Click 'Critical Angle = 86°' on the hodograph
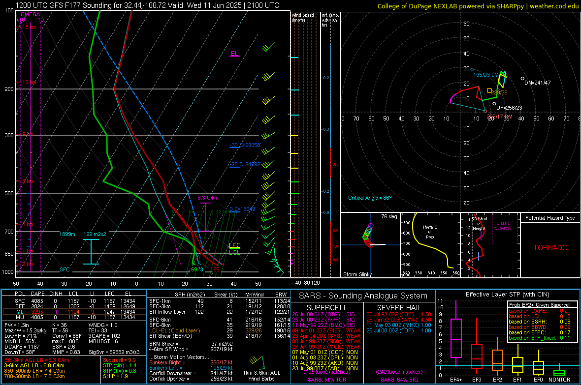The image size is (581, 385). [369, 198]
